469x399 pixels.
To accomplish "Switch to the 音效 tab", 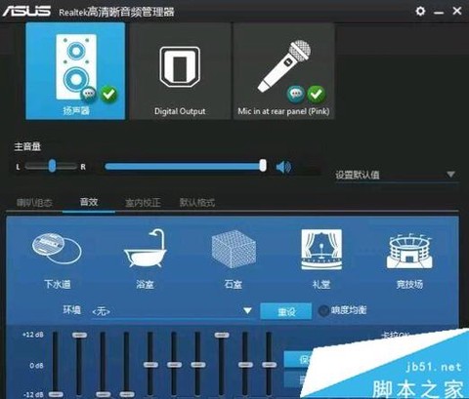I will tap(89, 202).
